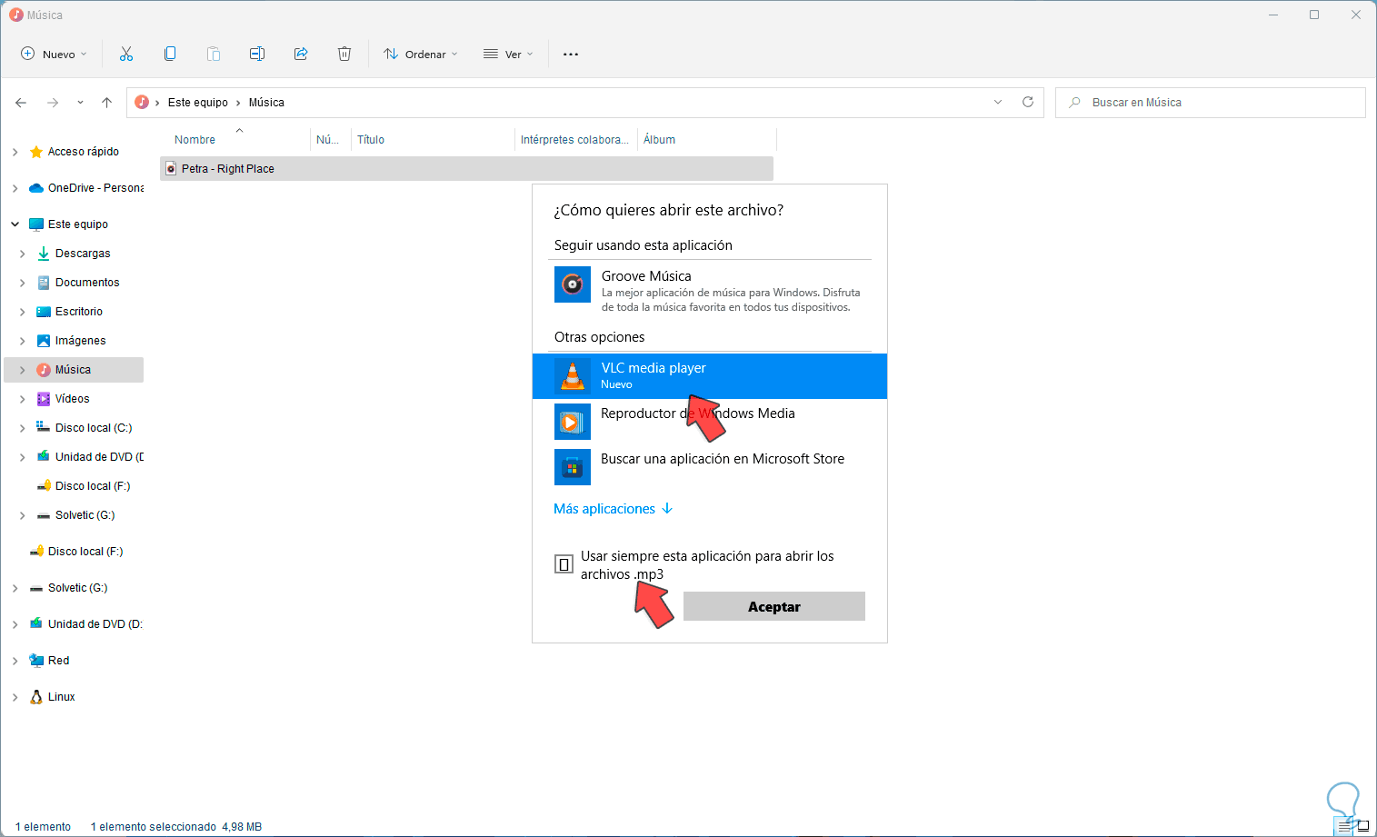Click in the Buscar en Música search field
This screenshot has width=1377, height=837.
click(1211, 103)
